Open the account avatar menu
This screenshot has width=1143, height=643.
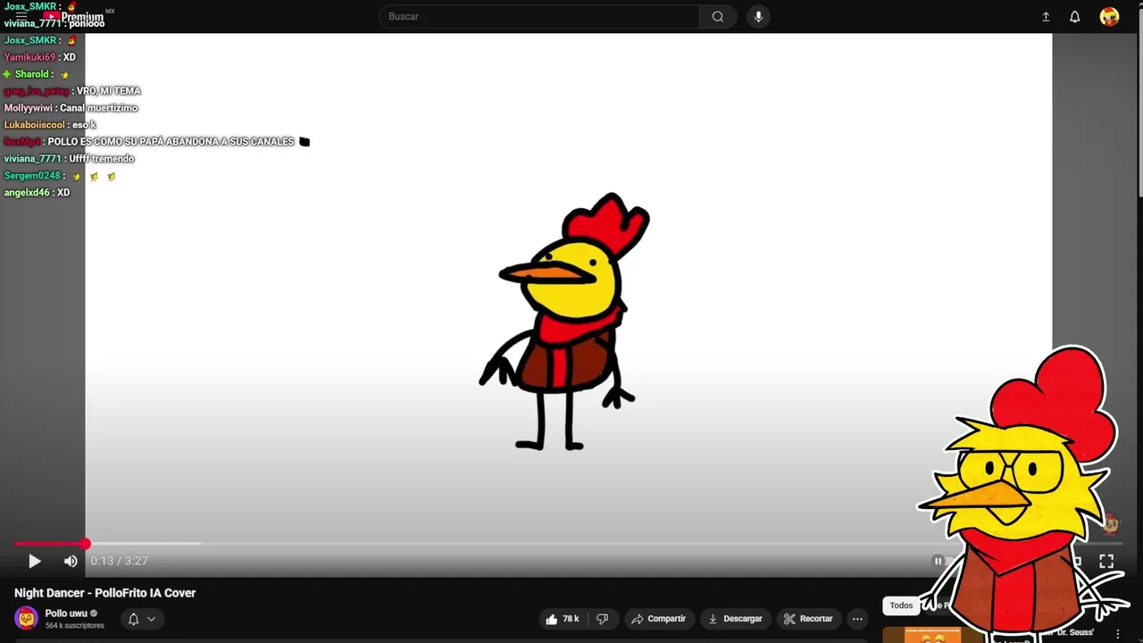tap(1109, 16)
